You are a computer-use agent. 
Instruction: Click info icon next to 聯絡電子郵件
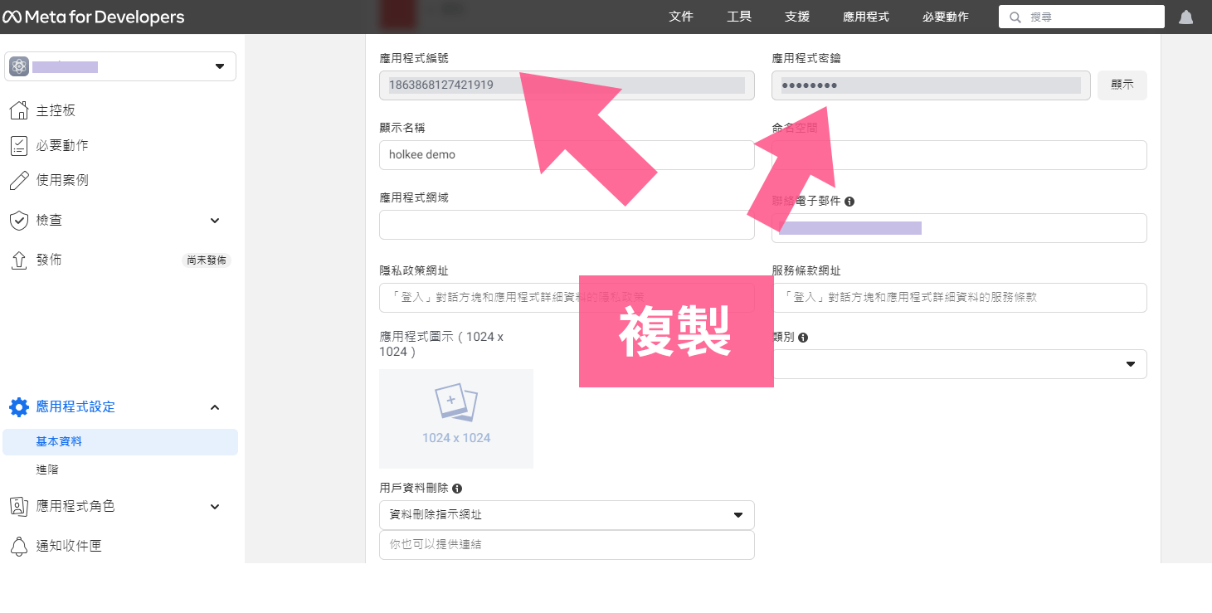click(x=849, y=201)
